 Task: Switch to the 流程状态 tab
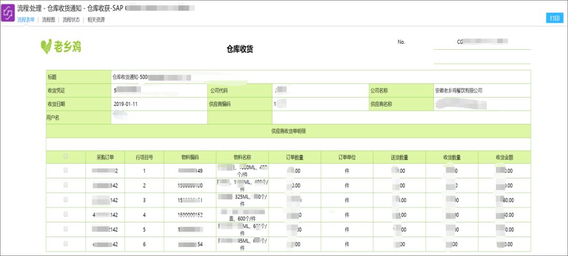[x=71, y=20]
